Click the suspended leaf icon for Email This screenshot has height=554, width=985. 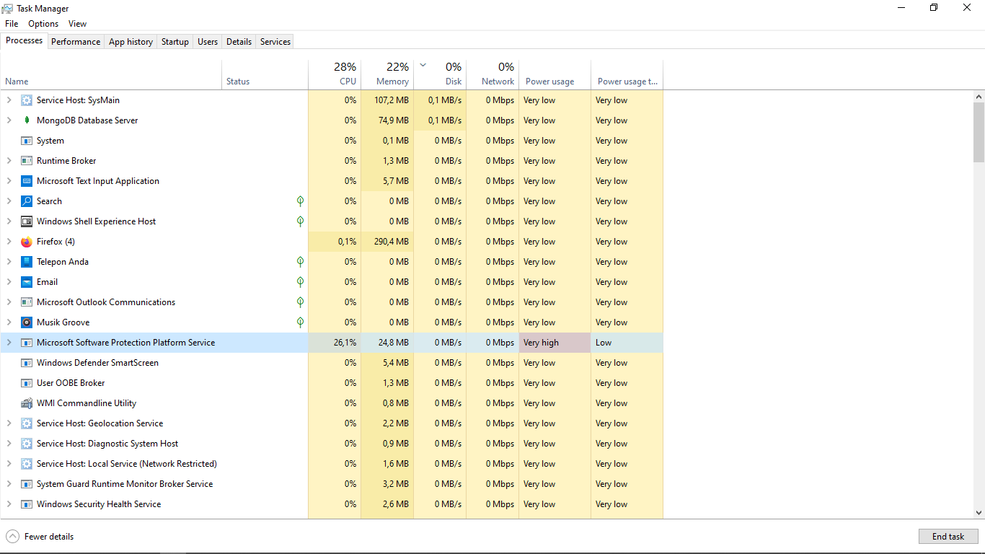click(x=300, y=282)
